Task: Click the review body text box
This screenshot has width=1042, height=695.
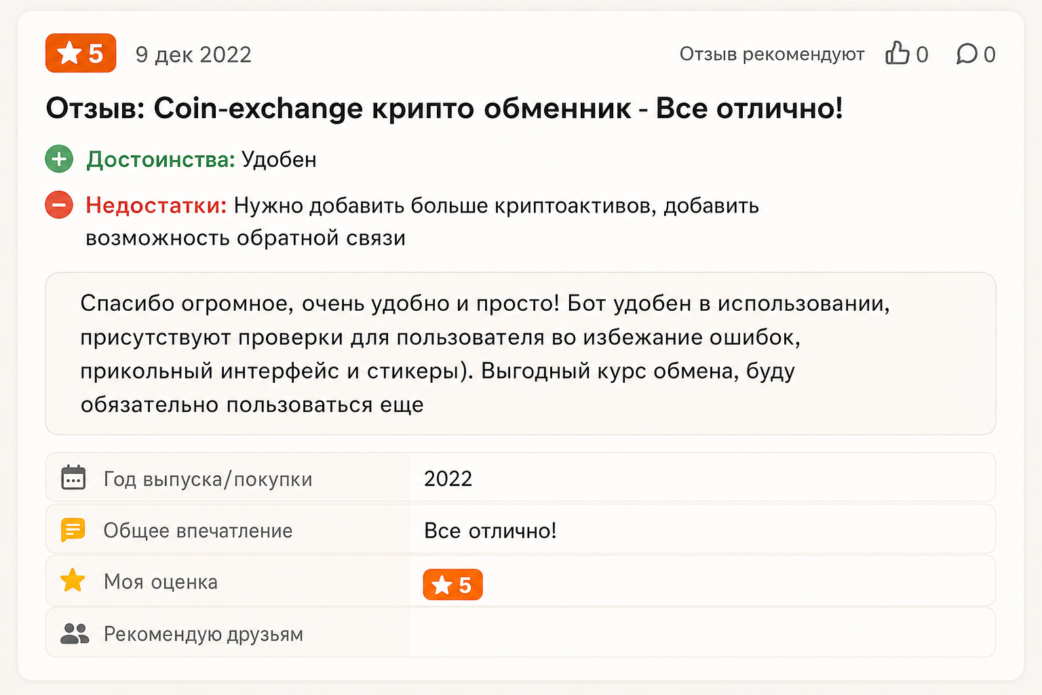Action: tap(520, 354)
